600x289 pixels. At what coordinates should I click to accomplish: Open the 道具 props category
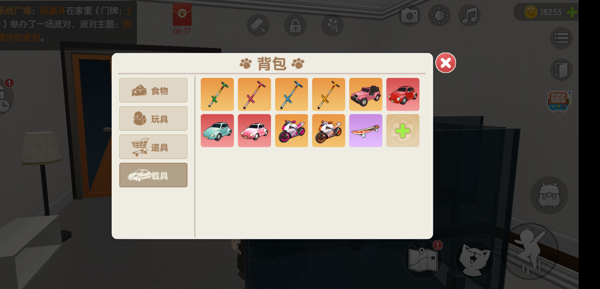click(153, 147)
